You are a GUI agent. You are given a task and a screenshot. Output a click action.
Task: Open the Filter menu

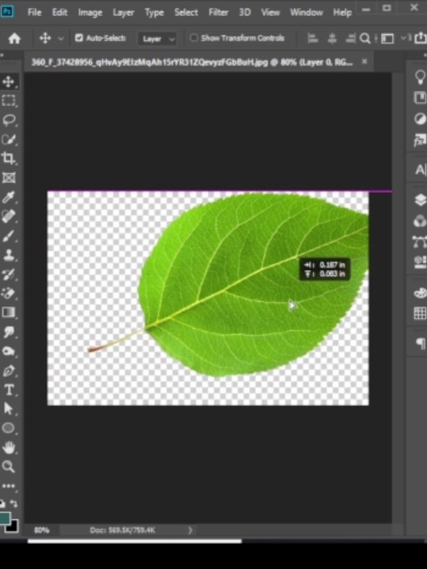coord(218,13)
